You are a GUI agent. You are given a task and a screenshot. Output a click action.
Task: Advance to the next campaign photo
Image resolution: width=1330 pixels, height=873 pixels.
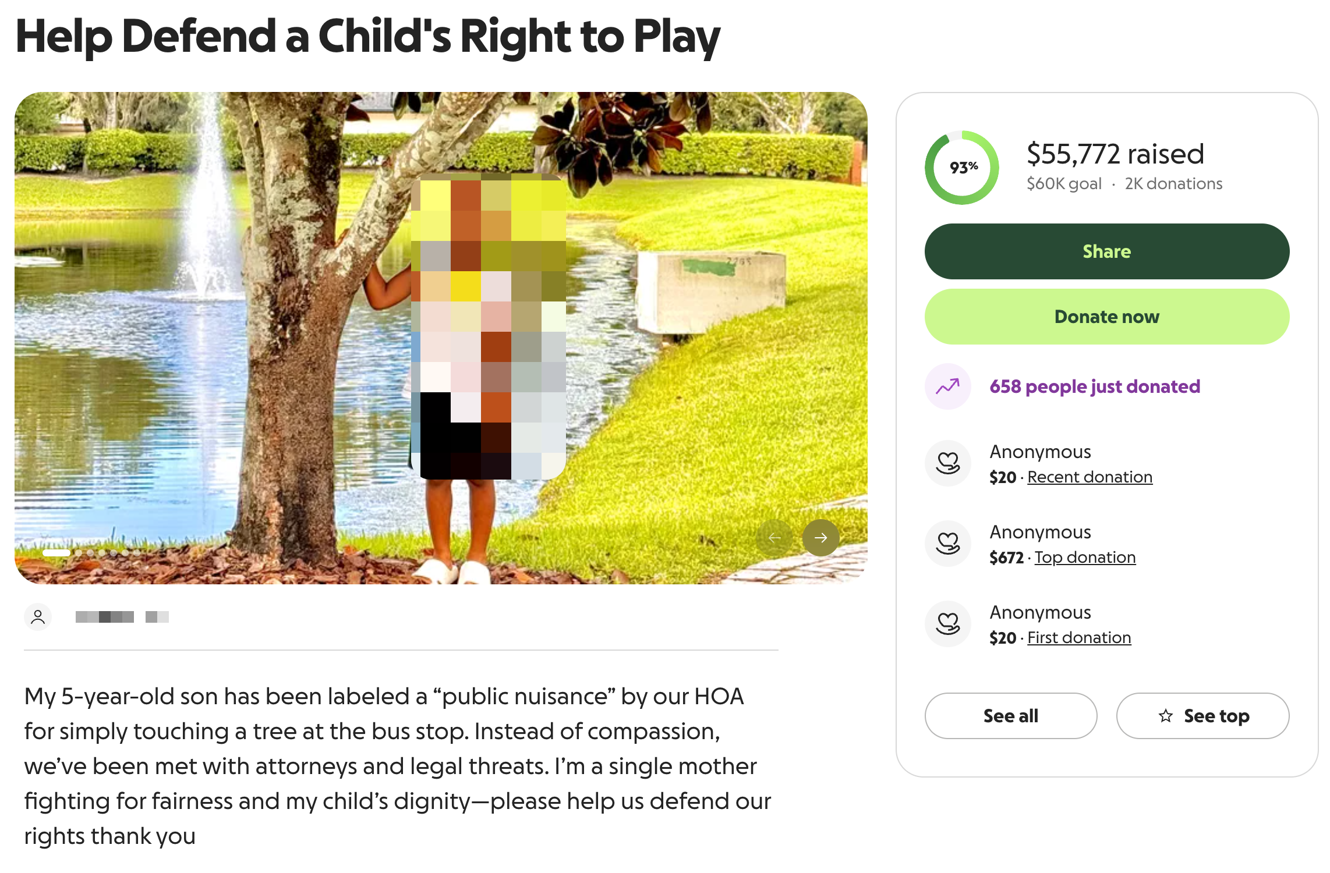[821, 538]
